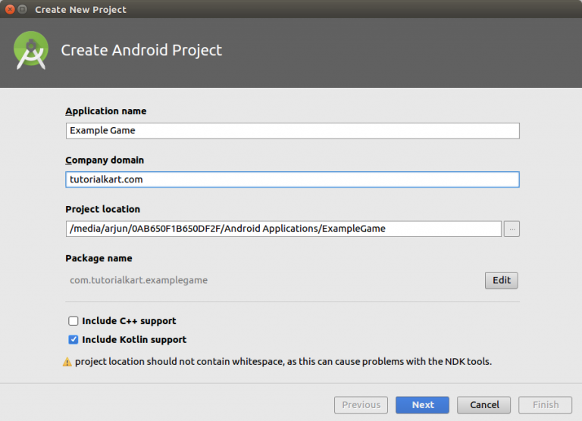The image size is (582, 421).
Task: Click the gray window control beside close
Action: (23, 9)
